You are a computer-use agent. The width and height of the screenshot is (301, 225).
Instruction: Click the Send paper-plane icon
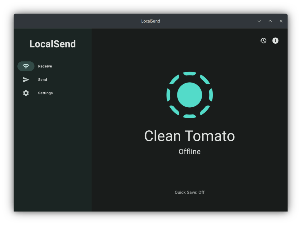tap(26, 80)
